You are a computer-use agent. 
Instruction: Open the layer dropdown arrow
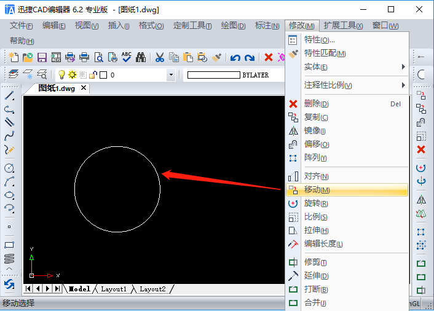point(171,75)
